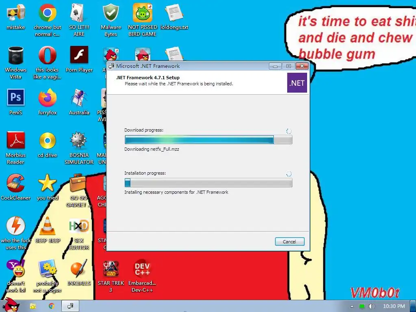Screen dimensions: 416x312
Task: Click the Windows Vista recycle bin icon
Action: pyautogui.click(x=16, y=63)
